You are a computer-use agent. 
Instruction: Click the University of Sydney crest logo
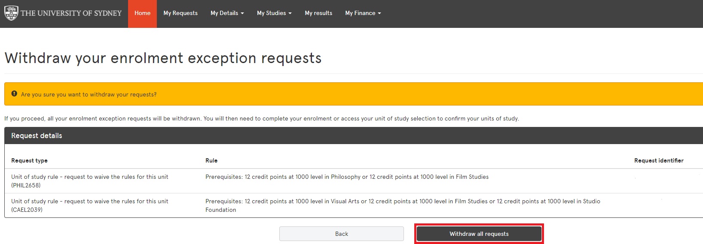(11, 13)
